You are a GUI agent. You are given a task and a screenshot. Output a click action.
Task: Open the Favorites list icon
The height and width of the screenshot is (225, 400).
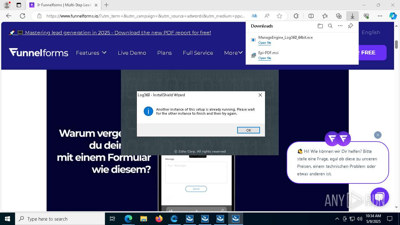[x=325, y=16]
